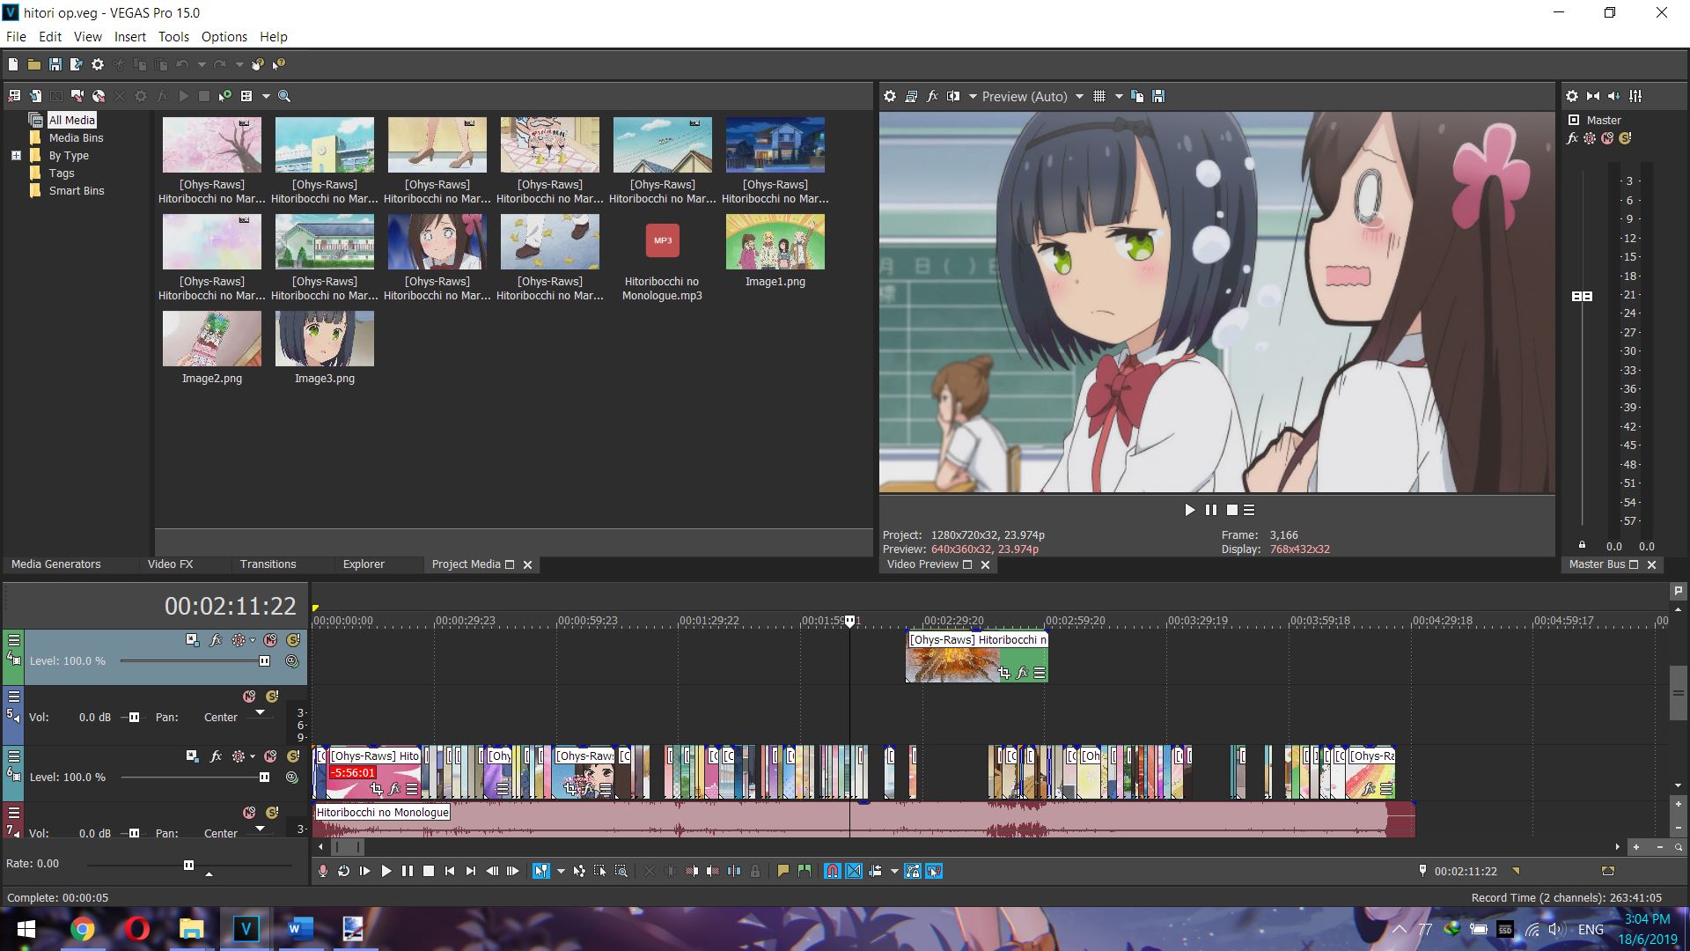Open the edit tool dropdown arrow

561,871
